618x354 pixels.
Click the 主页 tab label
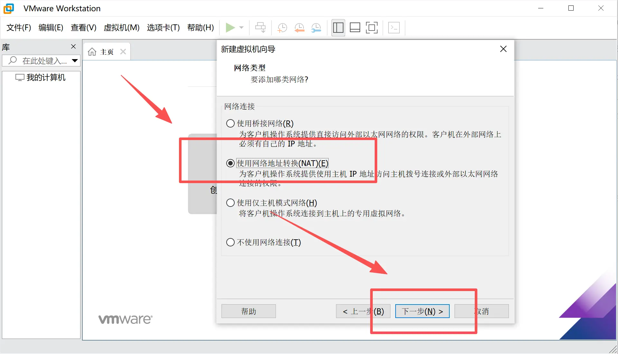[107, 52]
